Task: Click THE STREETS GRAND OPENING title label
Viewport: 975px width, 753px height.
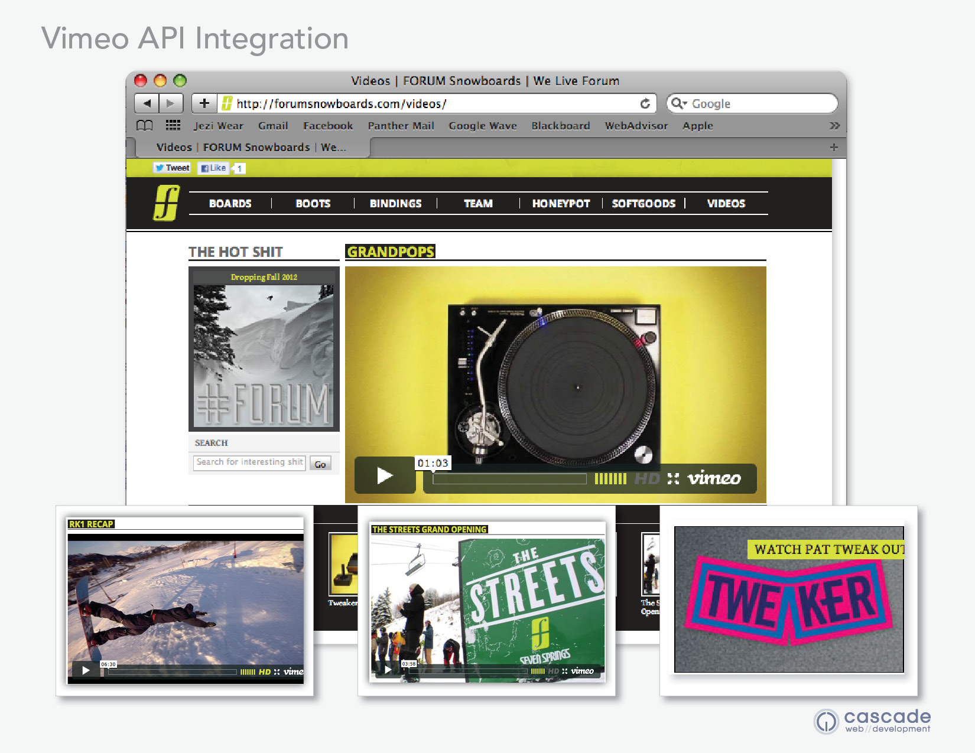Action: pyautogui.click(x=430, y=530)
